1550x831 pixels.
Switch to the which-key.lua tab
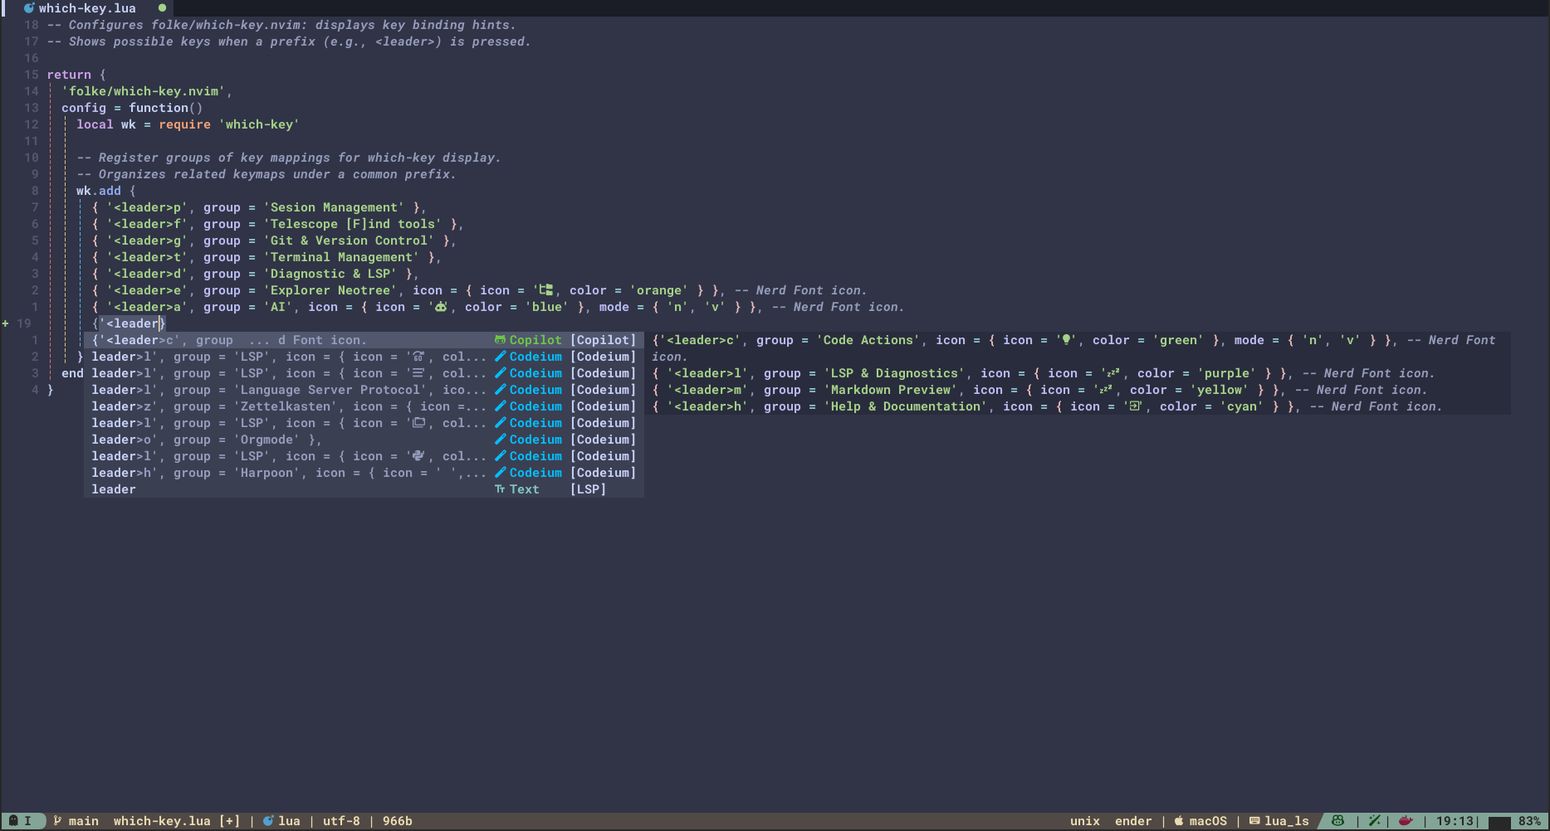[x=87, y=8]
